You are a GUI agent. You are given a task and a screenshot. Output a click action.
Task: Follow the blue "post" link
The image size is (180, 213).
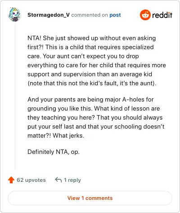click(x=115, y=15)
